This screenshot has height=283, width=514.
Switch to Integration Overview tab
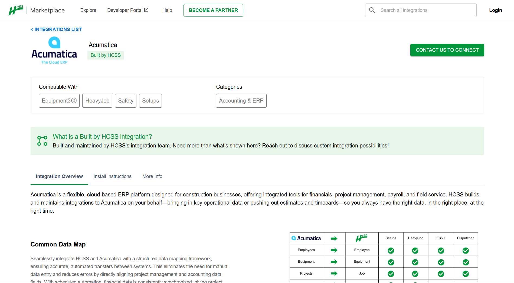(x=59, y=176)
